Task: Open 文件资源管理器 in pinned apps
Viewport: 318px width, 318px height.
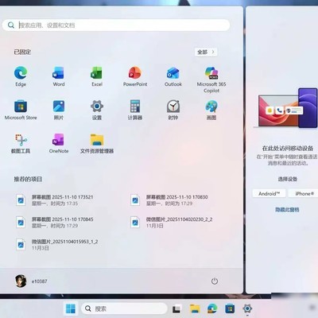Action: [x=97, y=143]
